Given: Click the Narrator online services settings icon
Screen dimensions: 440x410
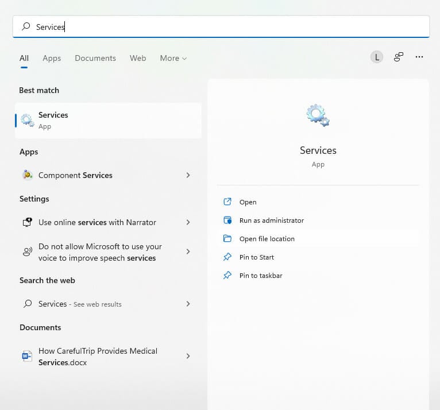Looking at the screenshot, I should pos(27,222).
